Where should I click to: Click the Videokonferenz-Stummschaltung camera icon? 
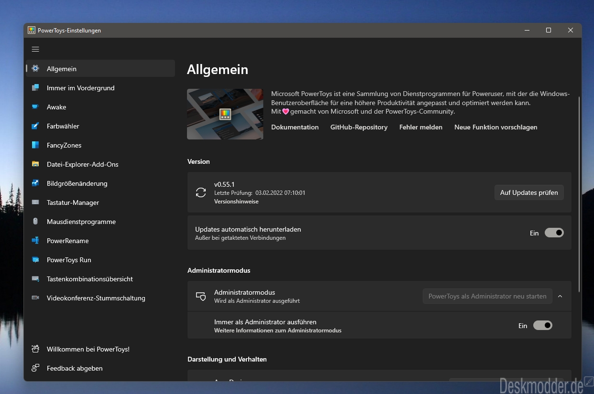tap(35, 298)
